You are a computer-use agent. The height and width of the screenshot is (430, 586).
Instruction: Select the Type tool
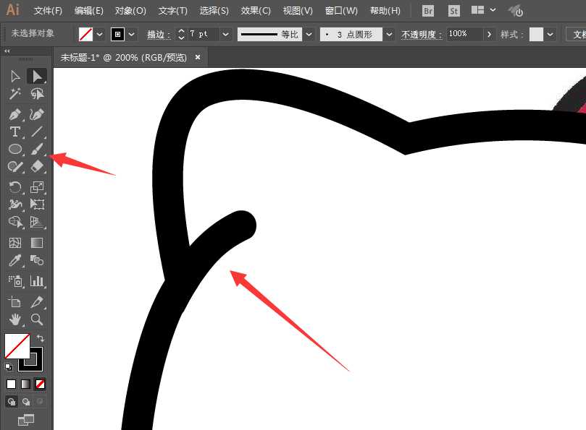(15, 132)
